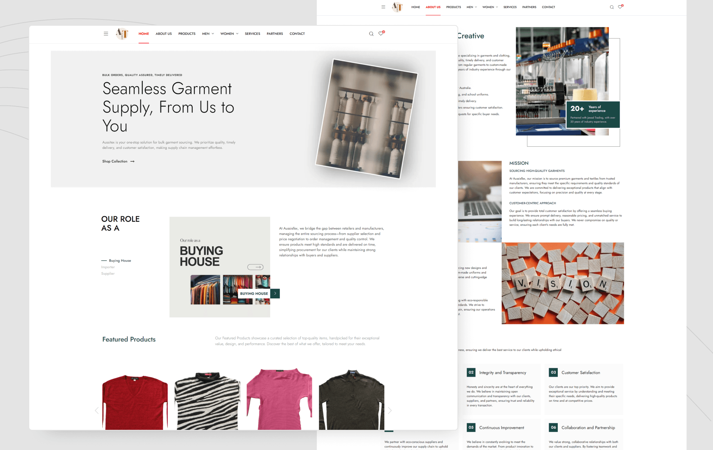Select the Importer role option

108,267
